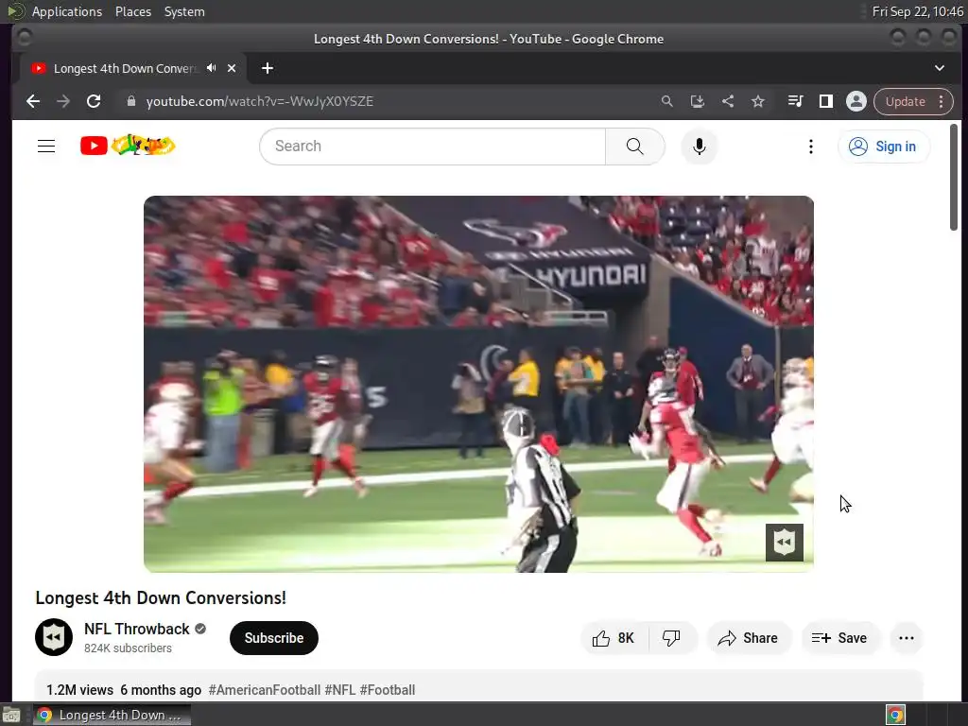Open the System menu
The width and height of the screenshot is (968, 726).
[x=184, y=11]
